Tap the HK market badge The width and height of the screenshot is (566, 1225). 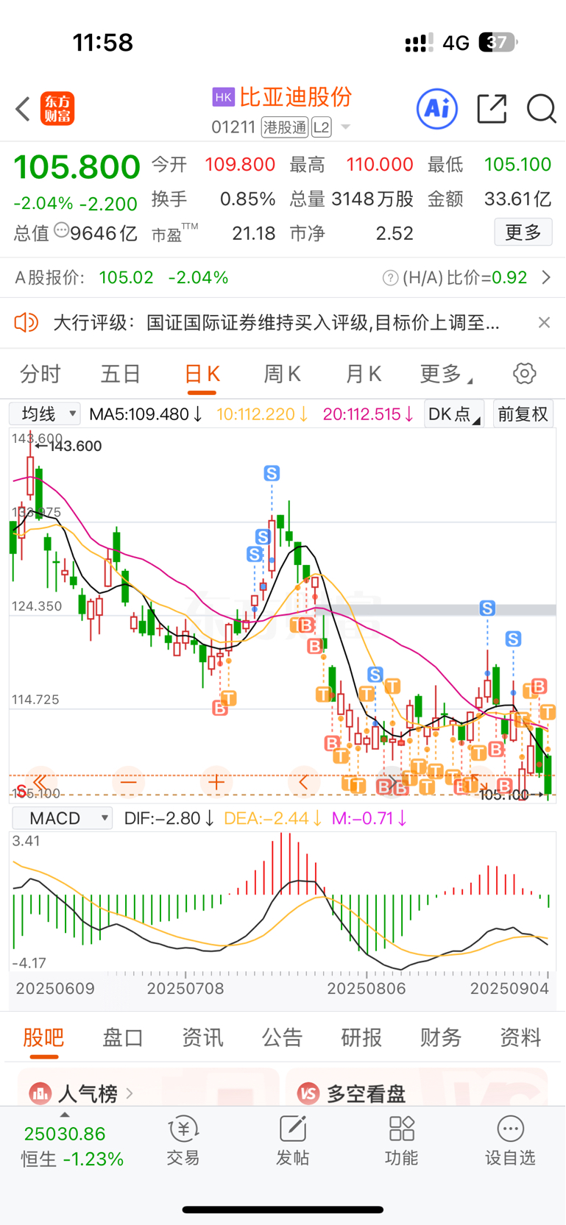pos(223,97)
